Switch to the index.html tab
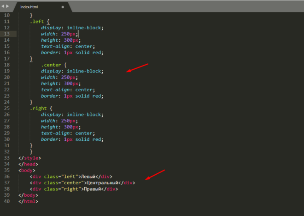304x216 pixels. click(42, 7)
